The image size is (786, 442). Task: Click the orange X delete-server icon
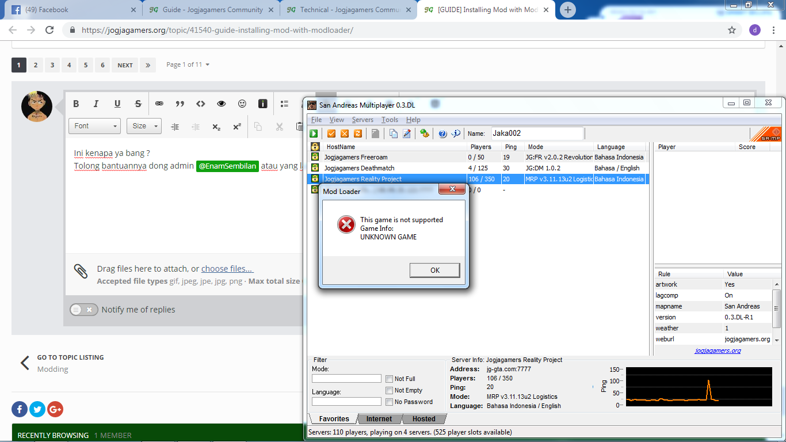(345, 134)
